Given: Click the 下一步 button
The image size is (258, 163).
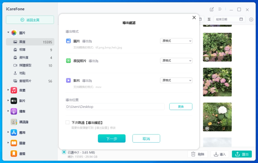Looking at the screenshot, I should [x=112, y=139].
